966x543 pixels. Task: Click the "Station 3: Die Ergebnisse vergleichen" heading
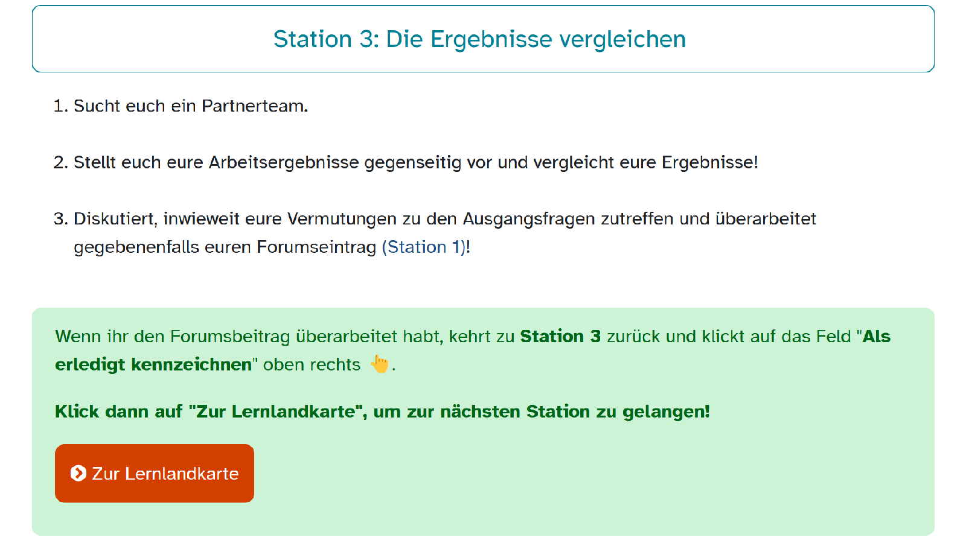(x=479, y=39)
